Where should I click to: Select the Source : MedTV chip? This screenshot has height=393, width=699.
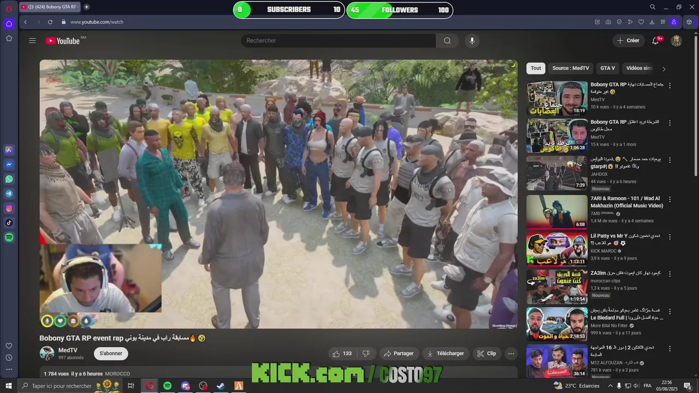coord(571,68)
